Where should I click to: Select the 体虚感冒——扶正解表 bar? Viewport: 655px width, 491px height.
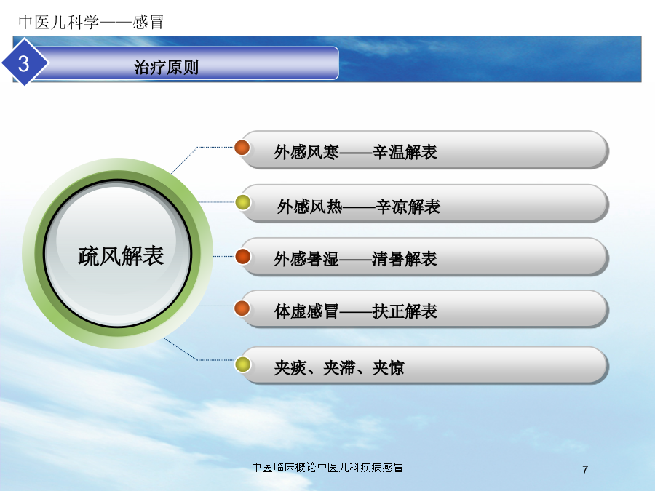click(424, 309)
